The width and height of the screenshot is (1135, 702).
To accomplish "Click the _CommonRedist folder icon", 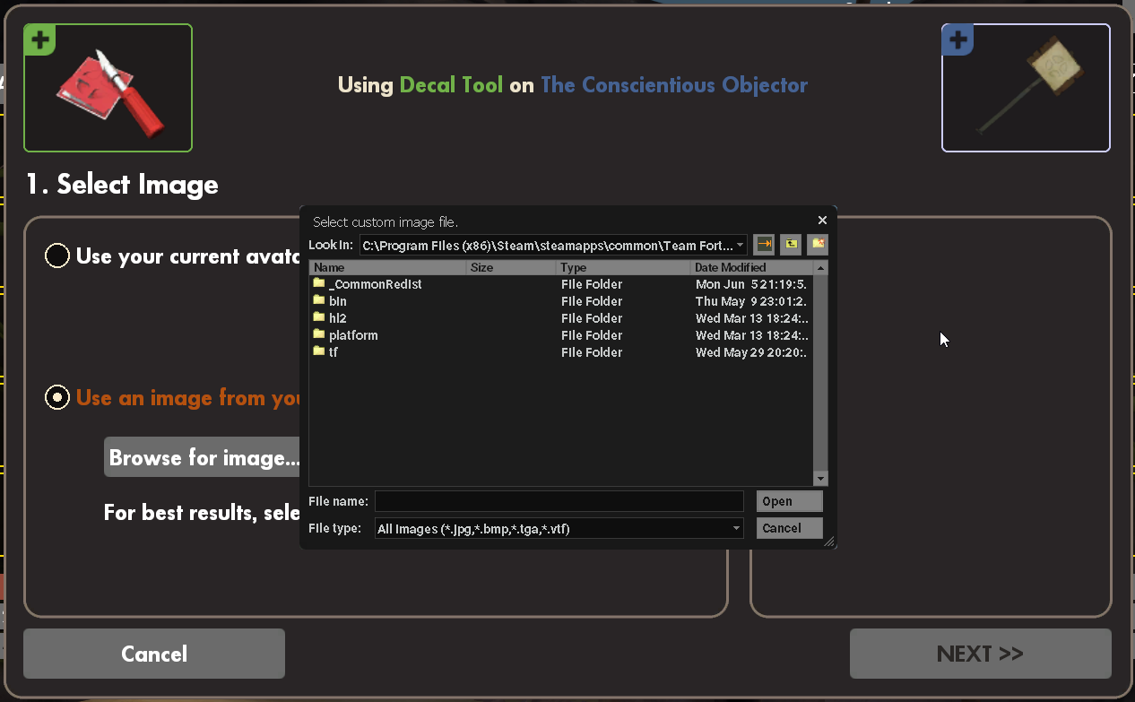I will click(x=318, y=283).
